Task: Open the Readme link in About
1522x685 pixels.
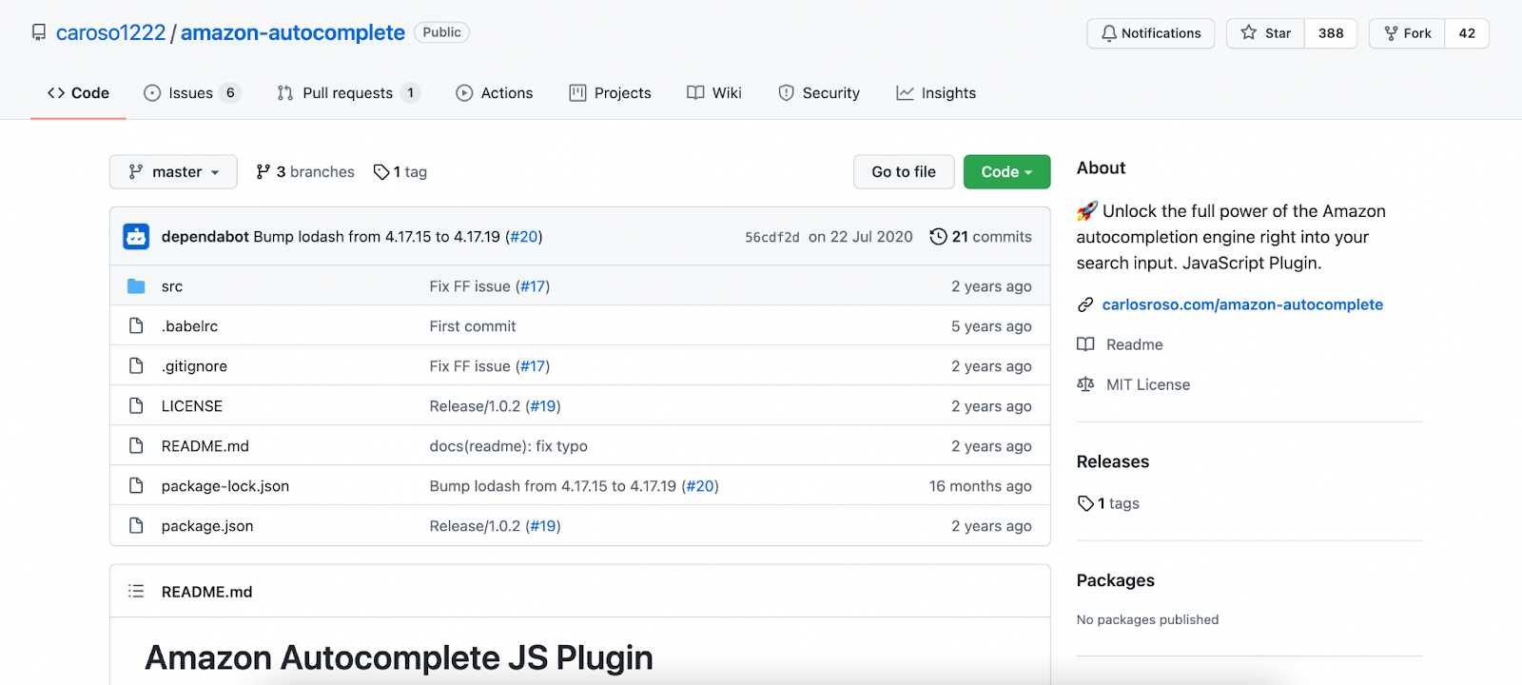Action: click(1134, 344)
